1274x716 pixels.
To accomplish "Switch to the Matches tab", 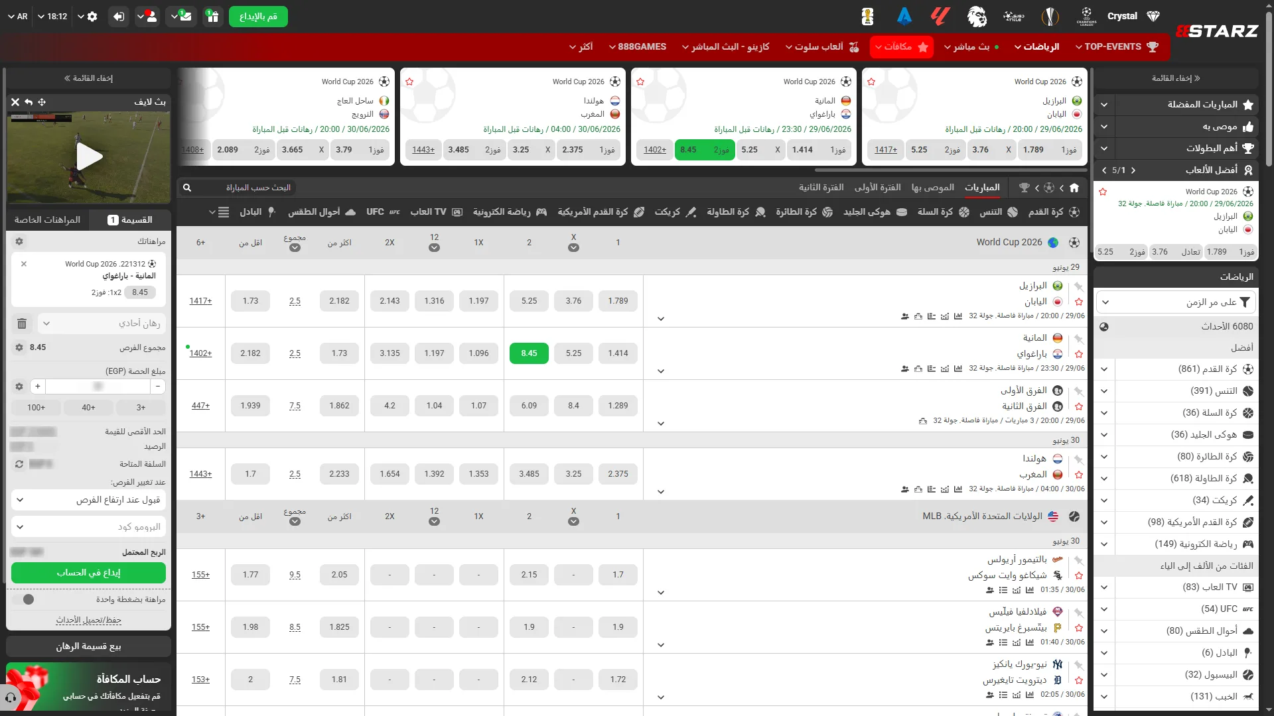I will pyautogui.click(x=982, y=188).
